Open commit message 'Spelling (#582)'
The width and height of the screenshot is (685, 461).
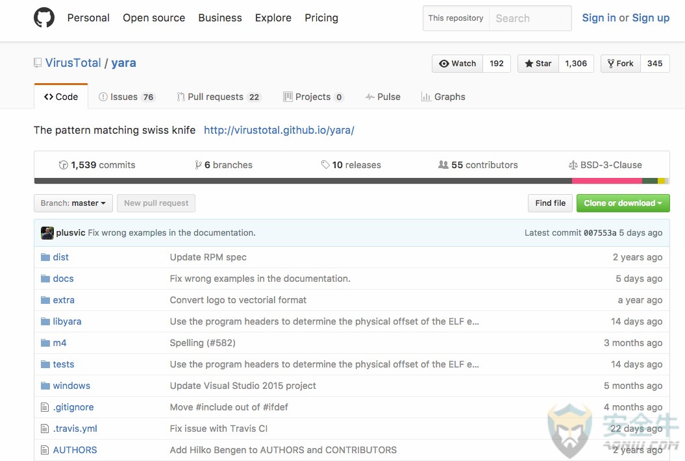[203, 343]
